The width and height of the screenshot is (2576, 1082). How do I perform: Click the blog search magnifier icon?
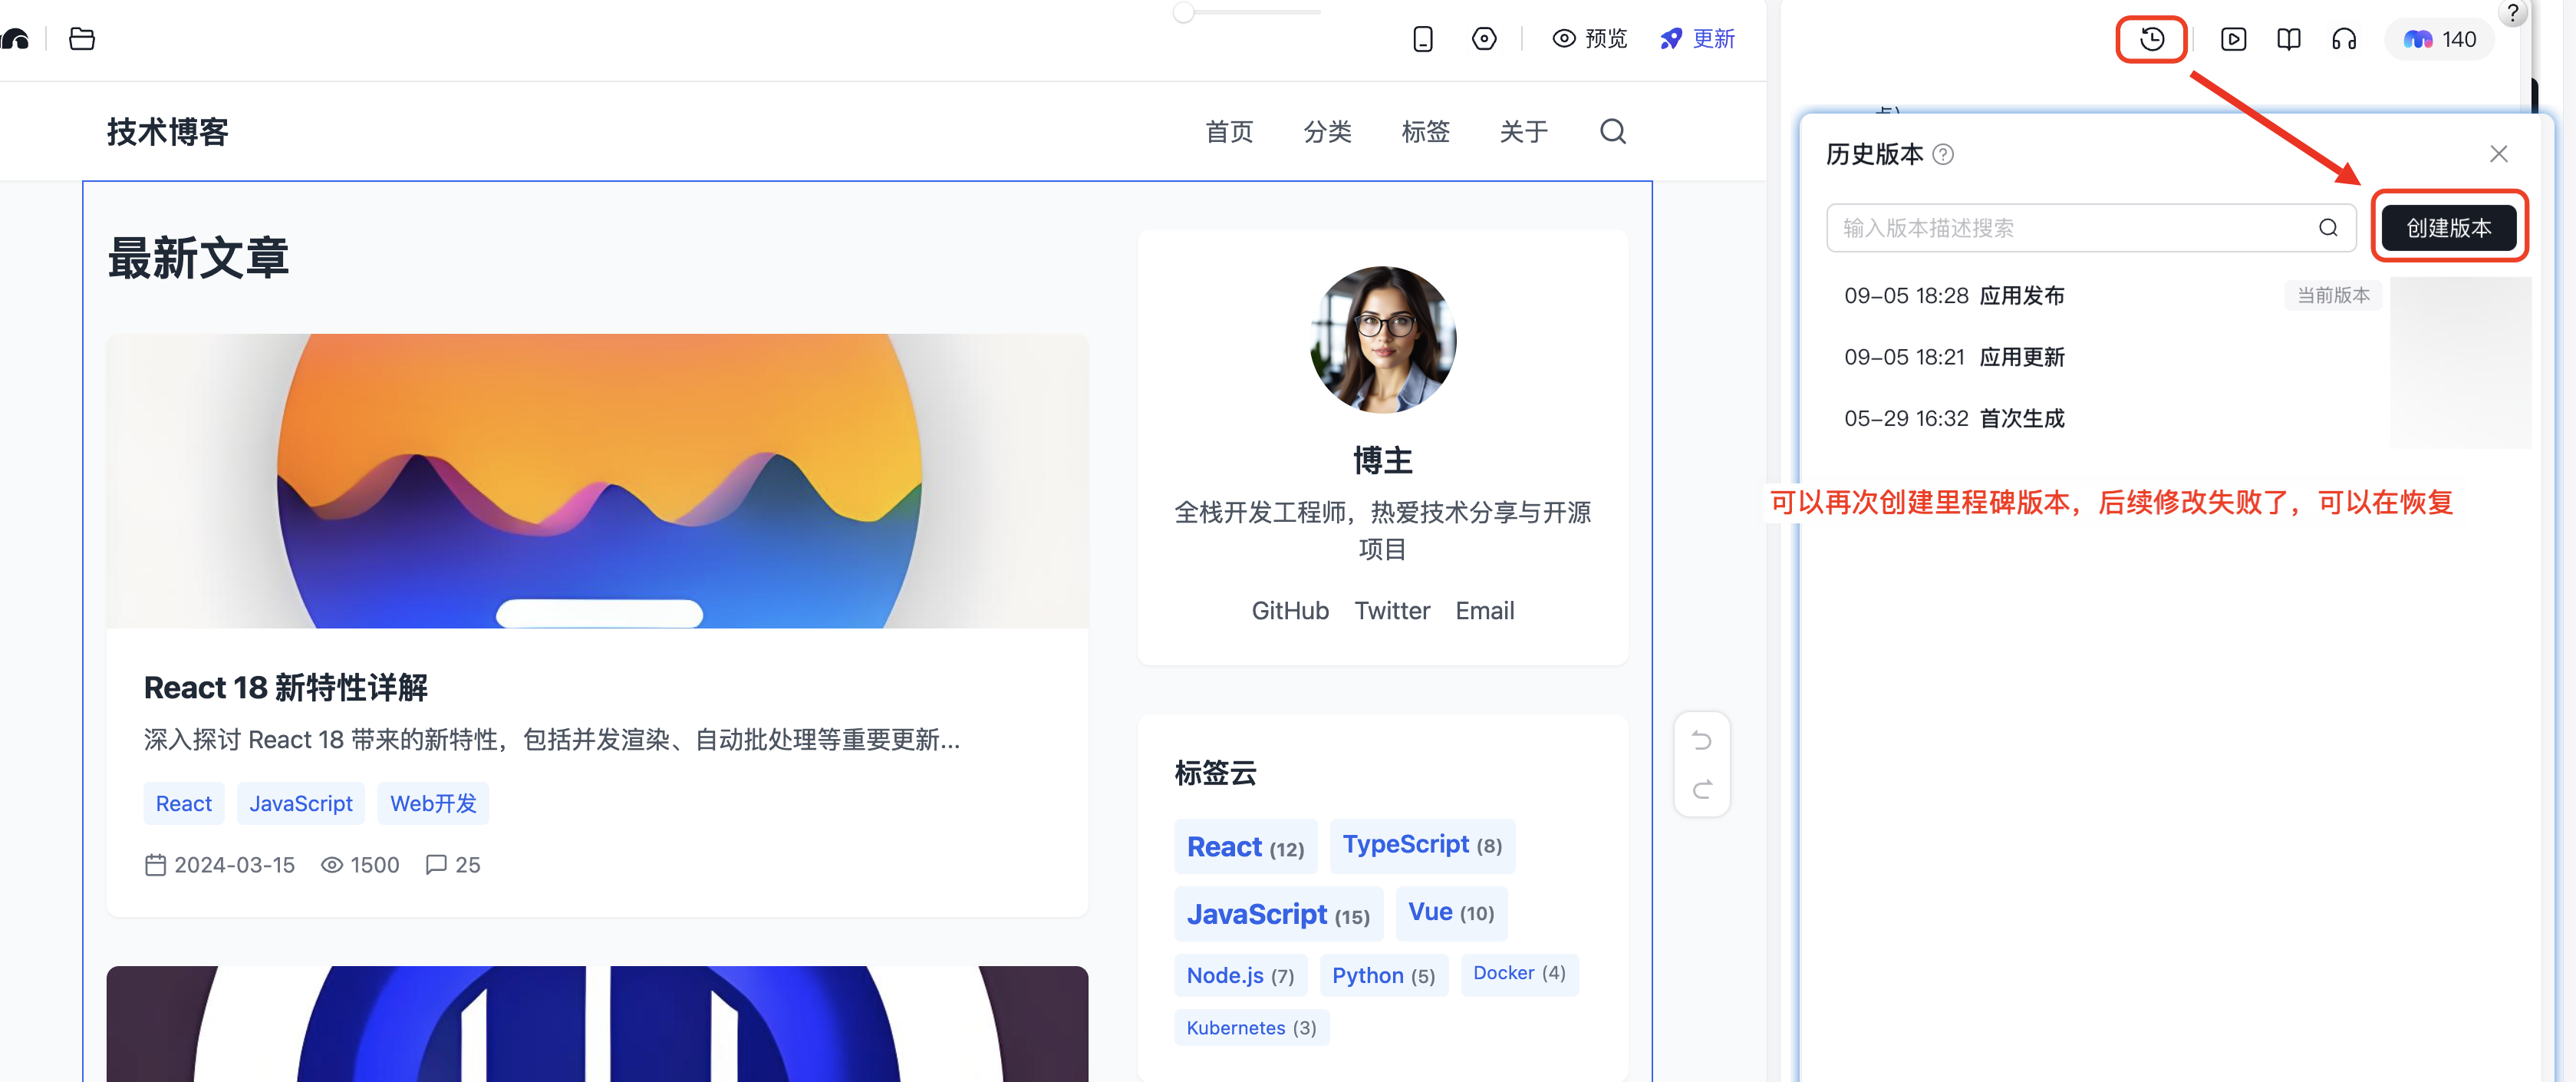tap(1612, 132)
